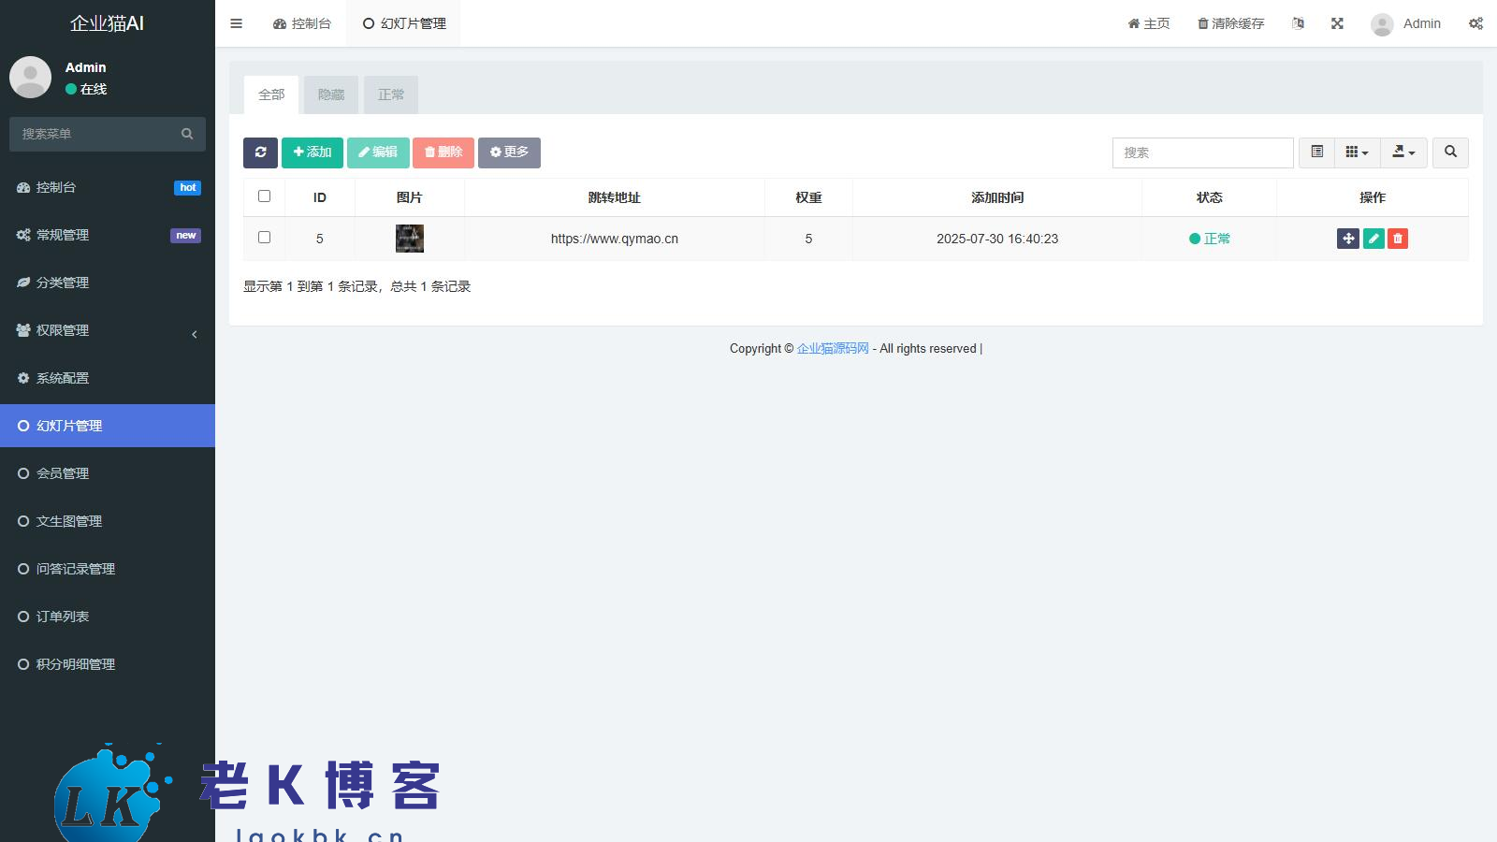Viewport: 1497px width, 842px height.
Task: Switch to the 隐藏 filter tab
Action: [331, 94]
